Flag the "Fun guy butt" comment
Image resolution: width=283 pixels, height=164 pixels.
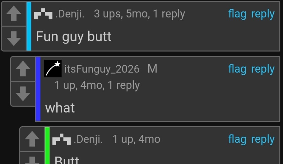237,14
